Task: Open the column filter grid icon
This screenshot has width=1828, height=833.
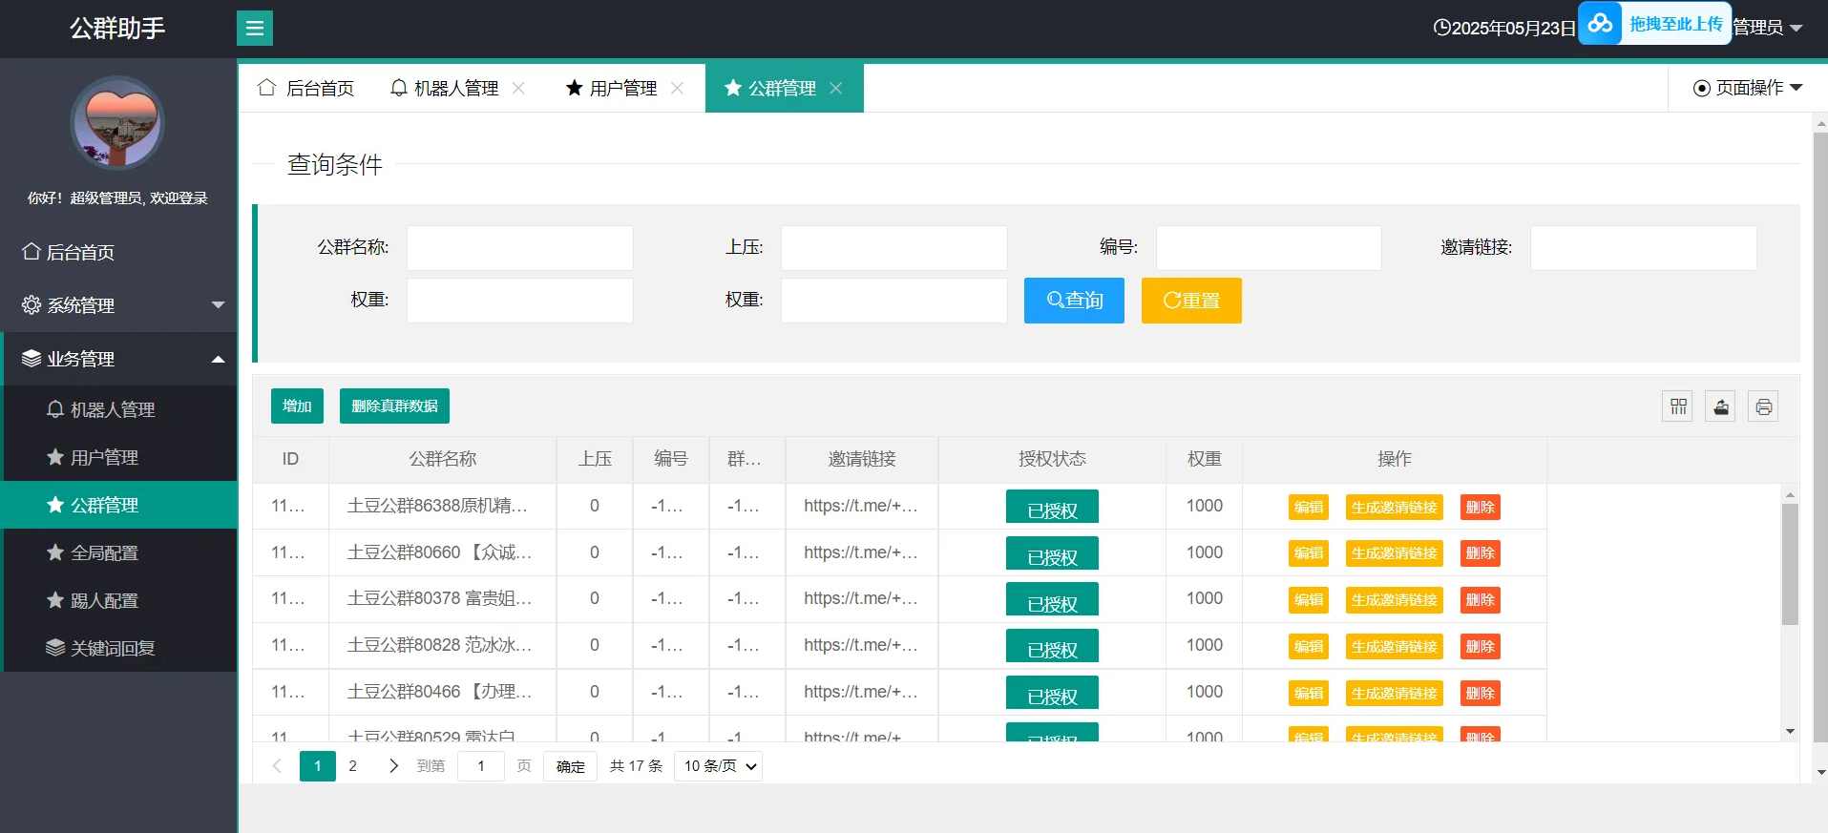Action: [1678, 406]
